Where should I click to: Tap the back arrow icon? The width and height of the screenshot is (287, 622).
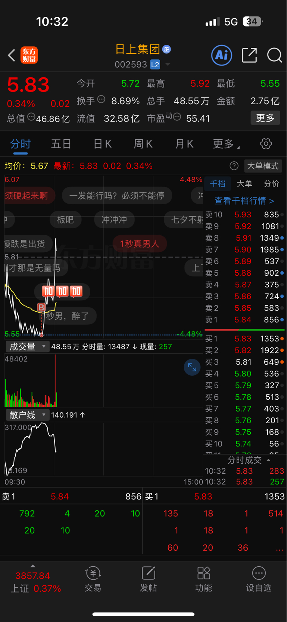12,55
